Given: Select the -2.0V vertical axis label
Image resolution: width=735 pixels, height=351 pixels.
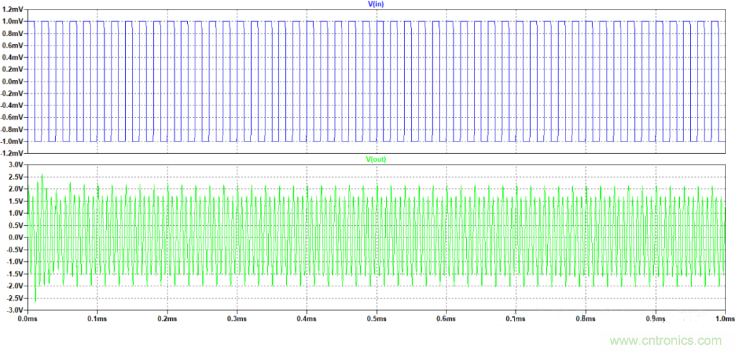Looking at the screenshot, I should click(x=14, y=286).
